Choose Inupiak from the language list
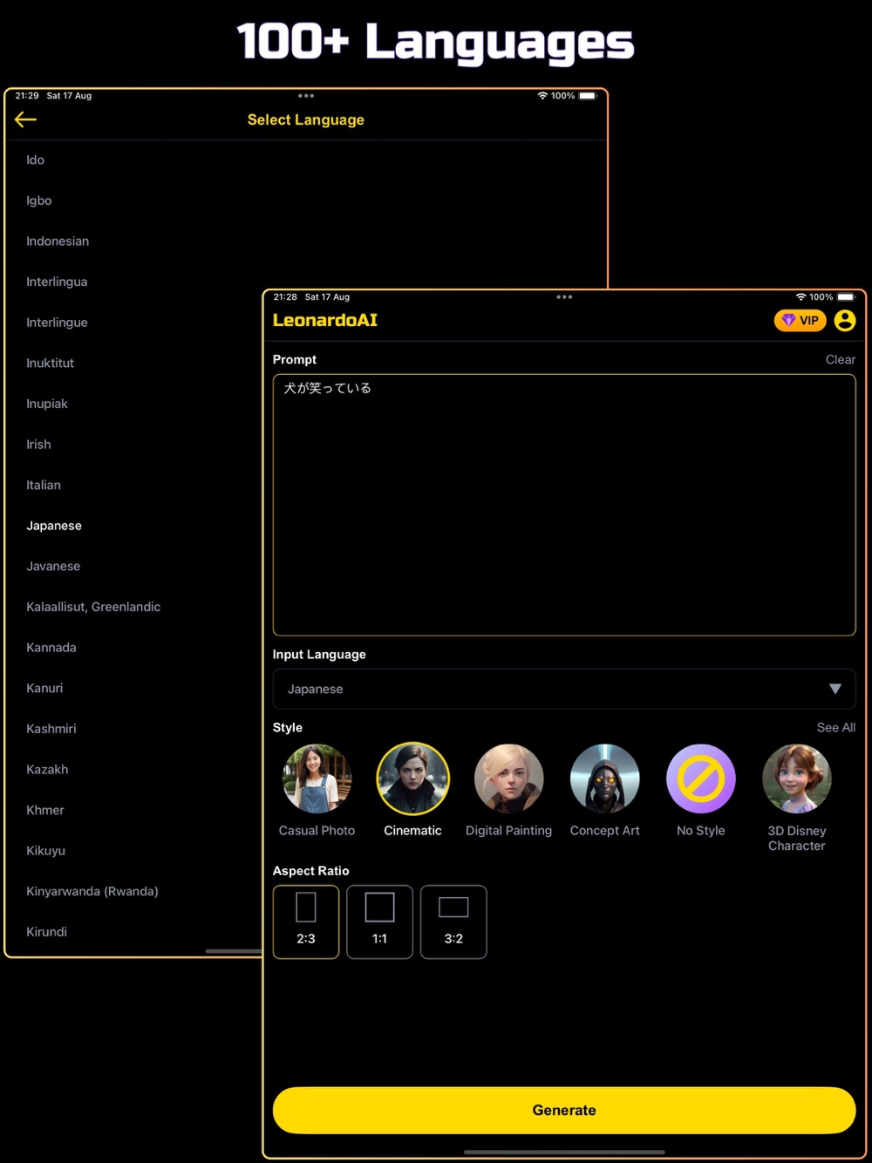The height and width of the screenshot is (1163, 872). pos(47,404)
